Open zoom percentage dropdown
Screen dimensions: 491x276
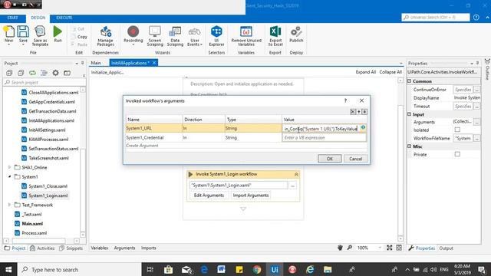pyautogui.click(x=380, y=248)
